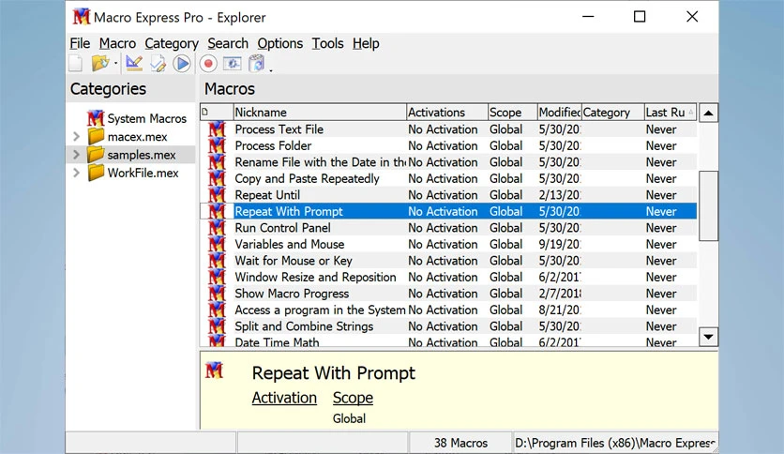
Task: Click the macro list scrollbar thumb
Action: (x=708, y=205)
